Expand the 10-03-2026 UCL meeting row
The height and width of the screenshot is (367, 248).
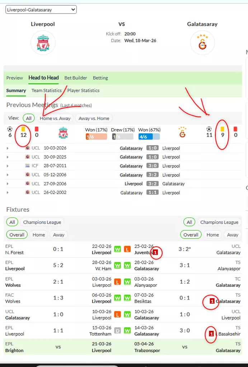click(8, 148)
